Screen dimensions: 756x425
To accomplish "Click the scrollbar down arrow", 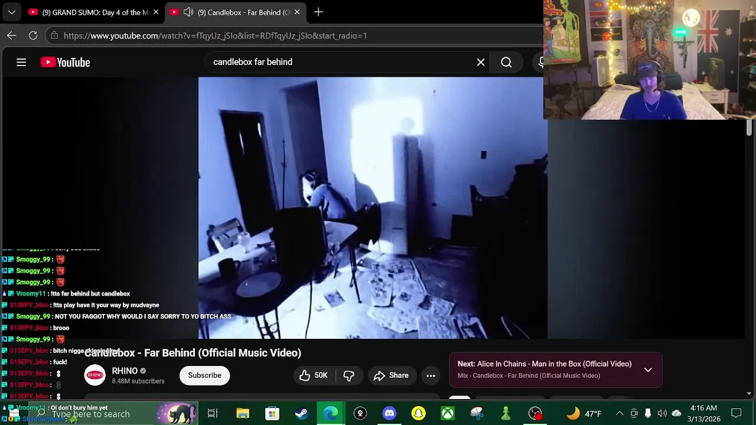I will 749,394.
